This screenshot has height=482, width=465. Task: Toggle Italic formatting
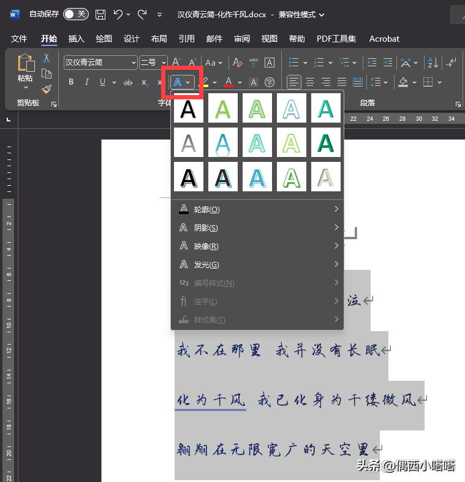coord(87,82)
